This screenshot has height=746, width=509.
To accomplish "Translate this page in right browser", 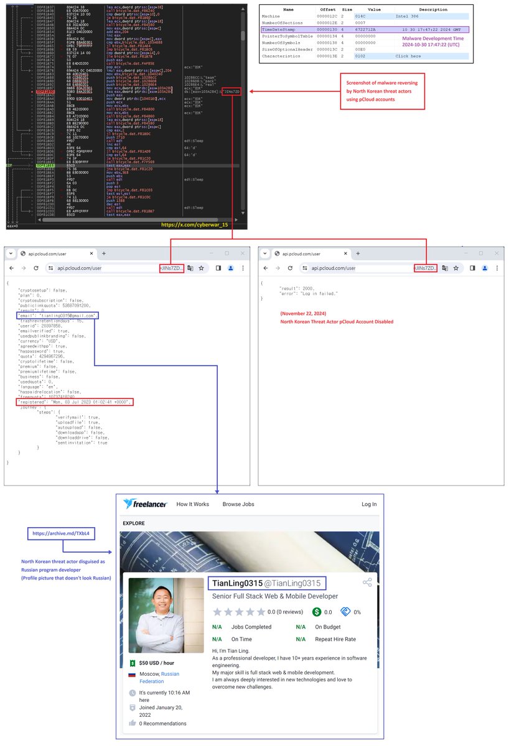I will (x=444, y=268).
